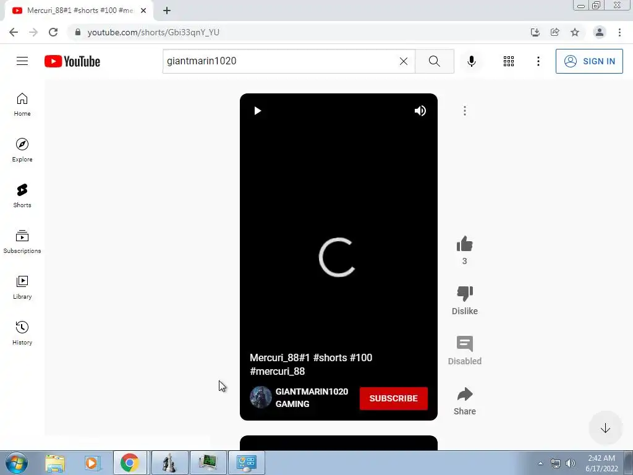
Task: Click the like count 3
Action: 465,262
